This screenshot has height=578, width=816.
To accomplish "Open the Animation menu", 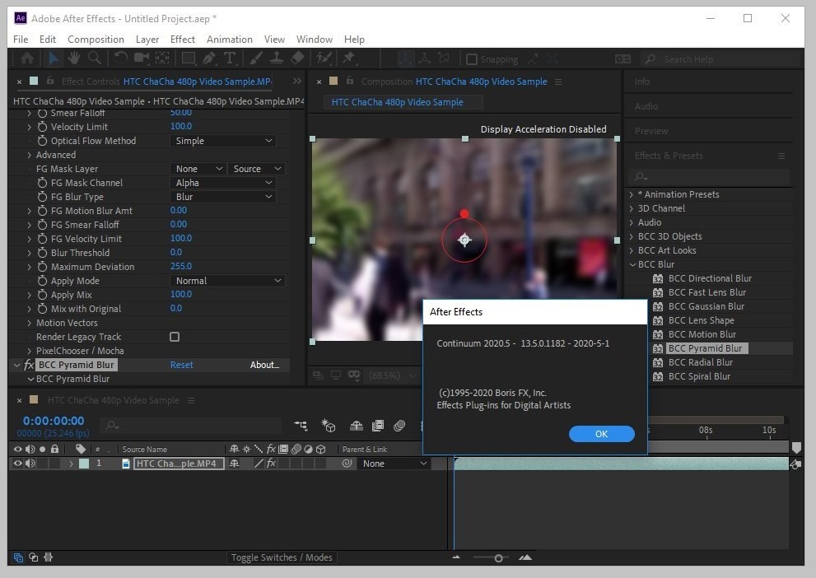I will tap(230, 39).
